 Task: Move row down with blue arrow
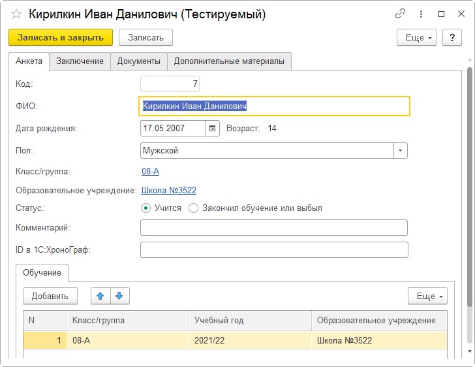pos(119,296)
